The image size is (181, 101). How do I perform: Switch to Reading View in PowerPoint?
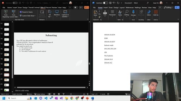[x=59, y=94]
